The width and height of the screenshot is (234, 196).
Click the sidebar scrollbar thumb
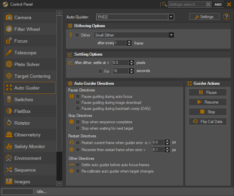point(59,83)
